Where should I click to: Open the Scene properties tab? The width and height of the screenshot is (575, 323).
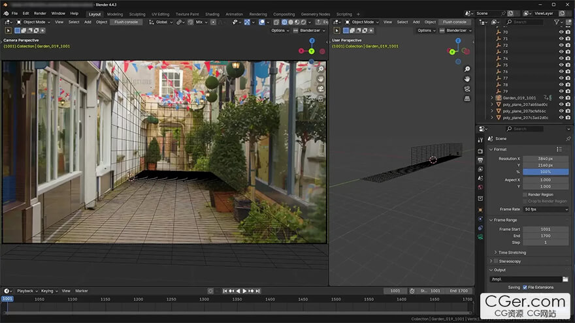480,178
